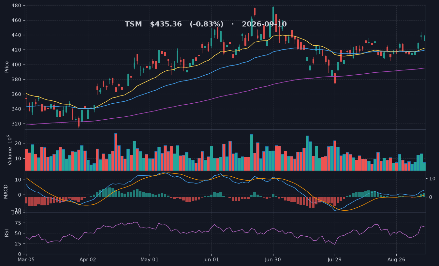The image size is (439, 266).
Task: Click the right-side MACD 10 tick label
Action: click(432, 179)
